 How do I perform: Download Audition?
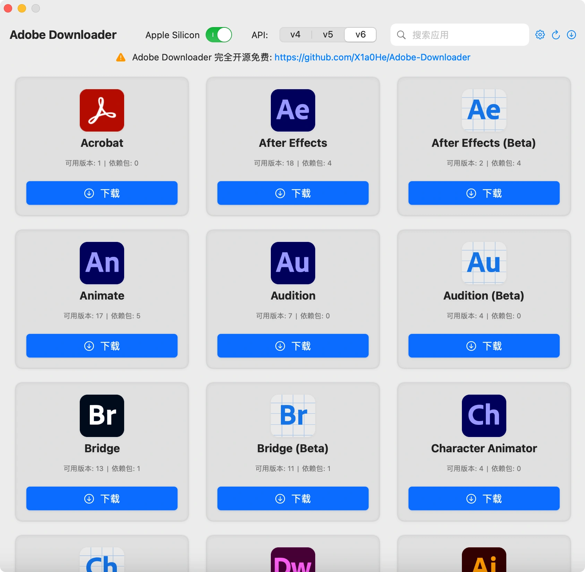point(293,346)
